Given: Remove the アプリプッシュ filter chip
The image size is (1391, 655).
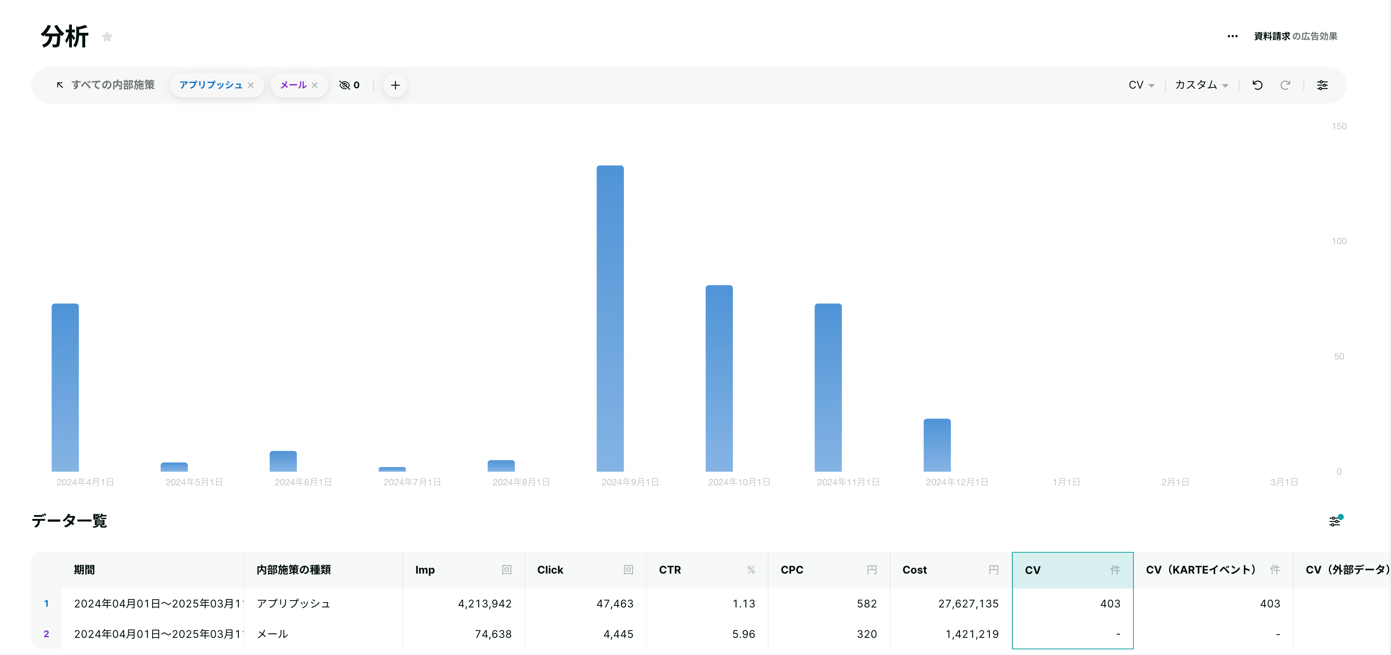Looking at the screenshot, I should coord(251,85).
